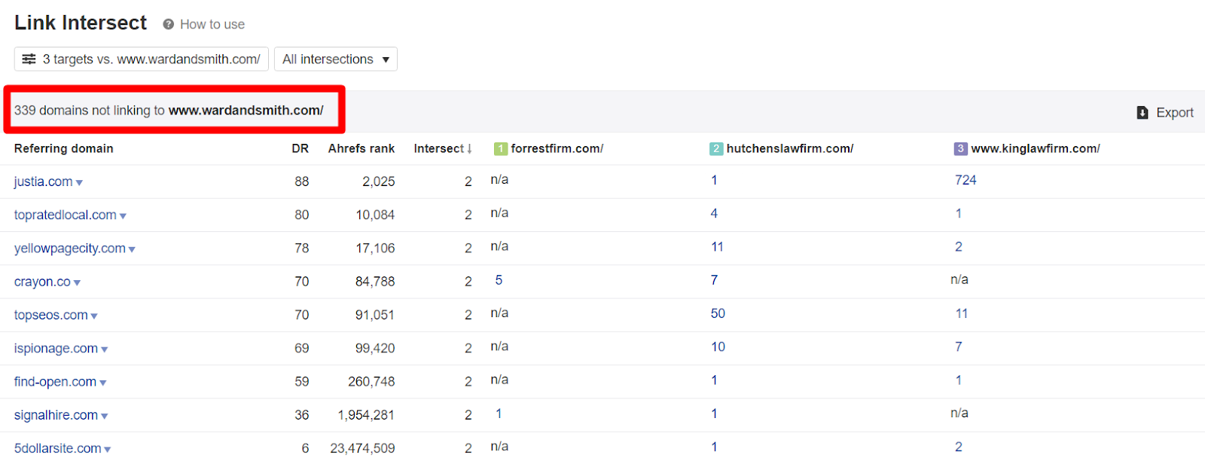This screenshot has width=1205, height=464.
Task: Open the signalhire.com domain link
Action: tap(56, 415)
